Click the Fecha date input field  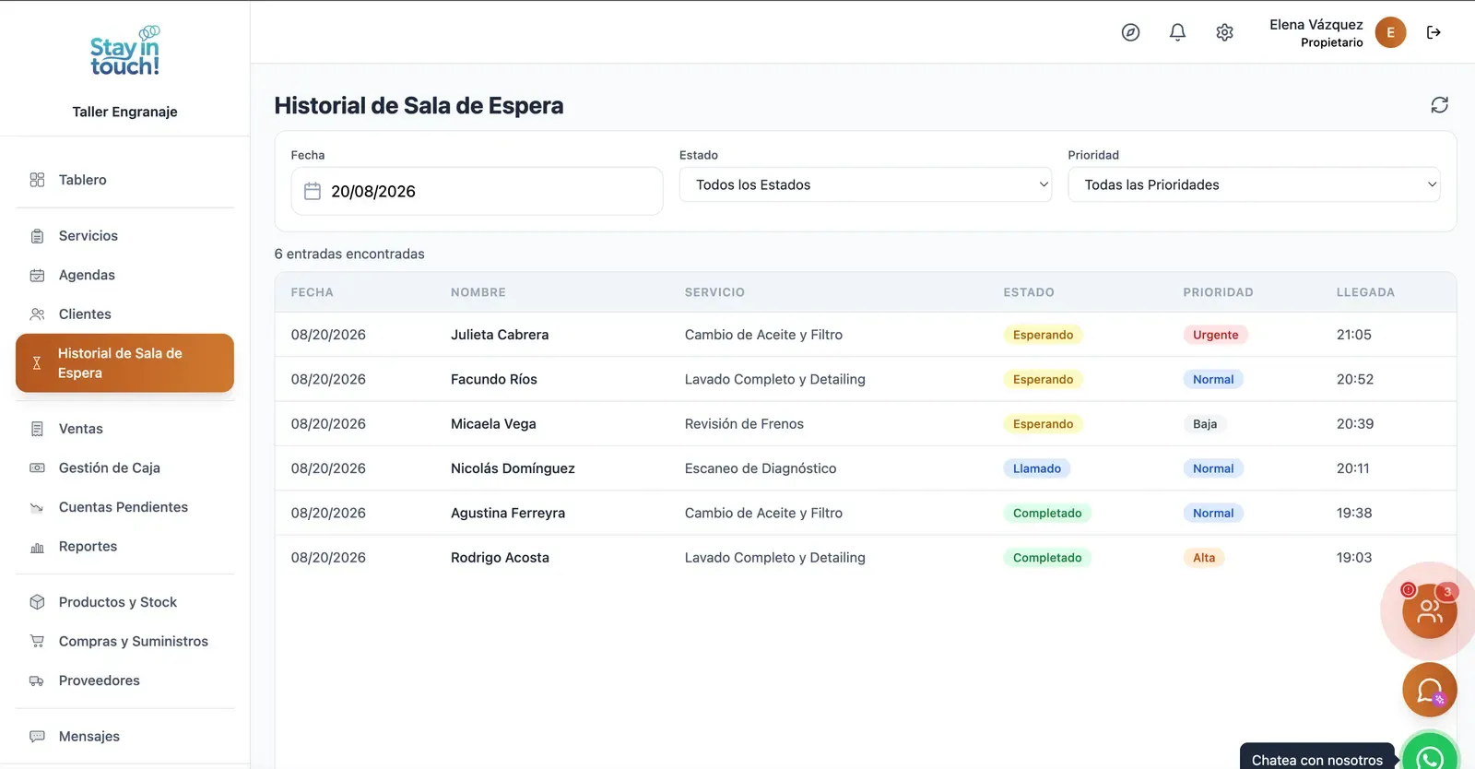click(x=477, y=191)
